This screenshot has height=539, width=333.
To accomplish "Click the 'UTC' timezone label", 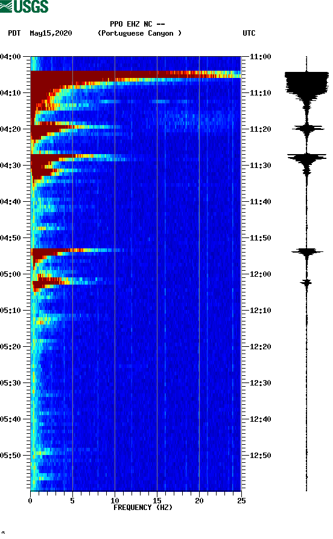I will point(249,33).
